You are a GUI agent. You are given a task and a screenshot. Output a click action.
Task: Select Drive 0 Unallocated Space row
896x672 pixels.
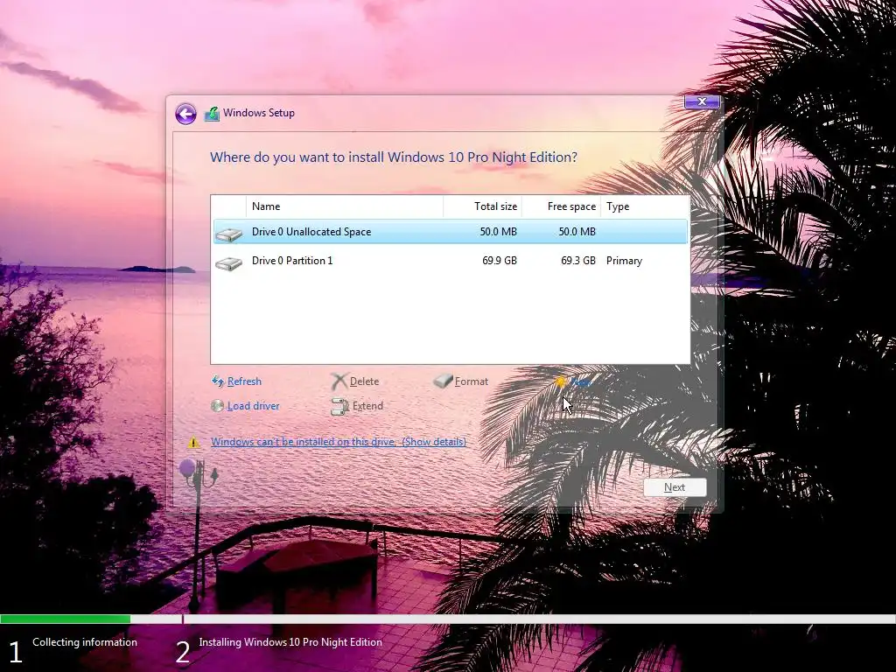coord(451,232)
